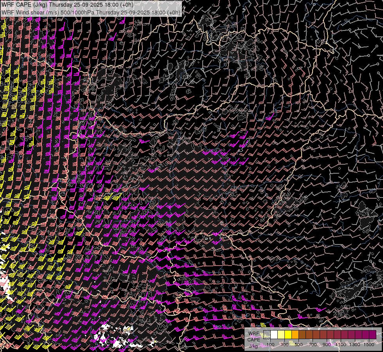Pick the orange swatch in the legend
Image resolution: width=383 pixels, height=352 pixels.
click(x=295, y=334)
